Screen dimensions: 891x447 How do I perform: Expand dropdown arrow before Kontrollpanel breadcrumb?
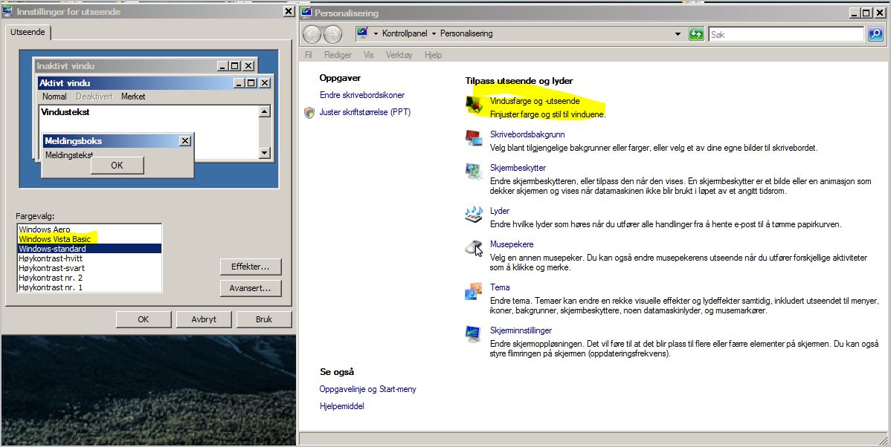[x=376, y=34]
